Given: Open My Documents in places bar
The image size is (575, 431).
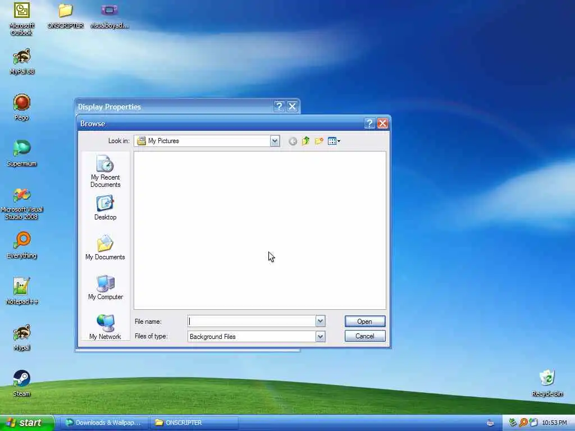Looking at the screenshot, I should pos(105,247).
